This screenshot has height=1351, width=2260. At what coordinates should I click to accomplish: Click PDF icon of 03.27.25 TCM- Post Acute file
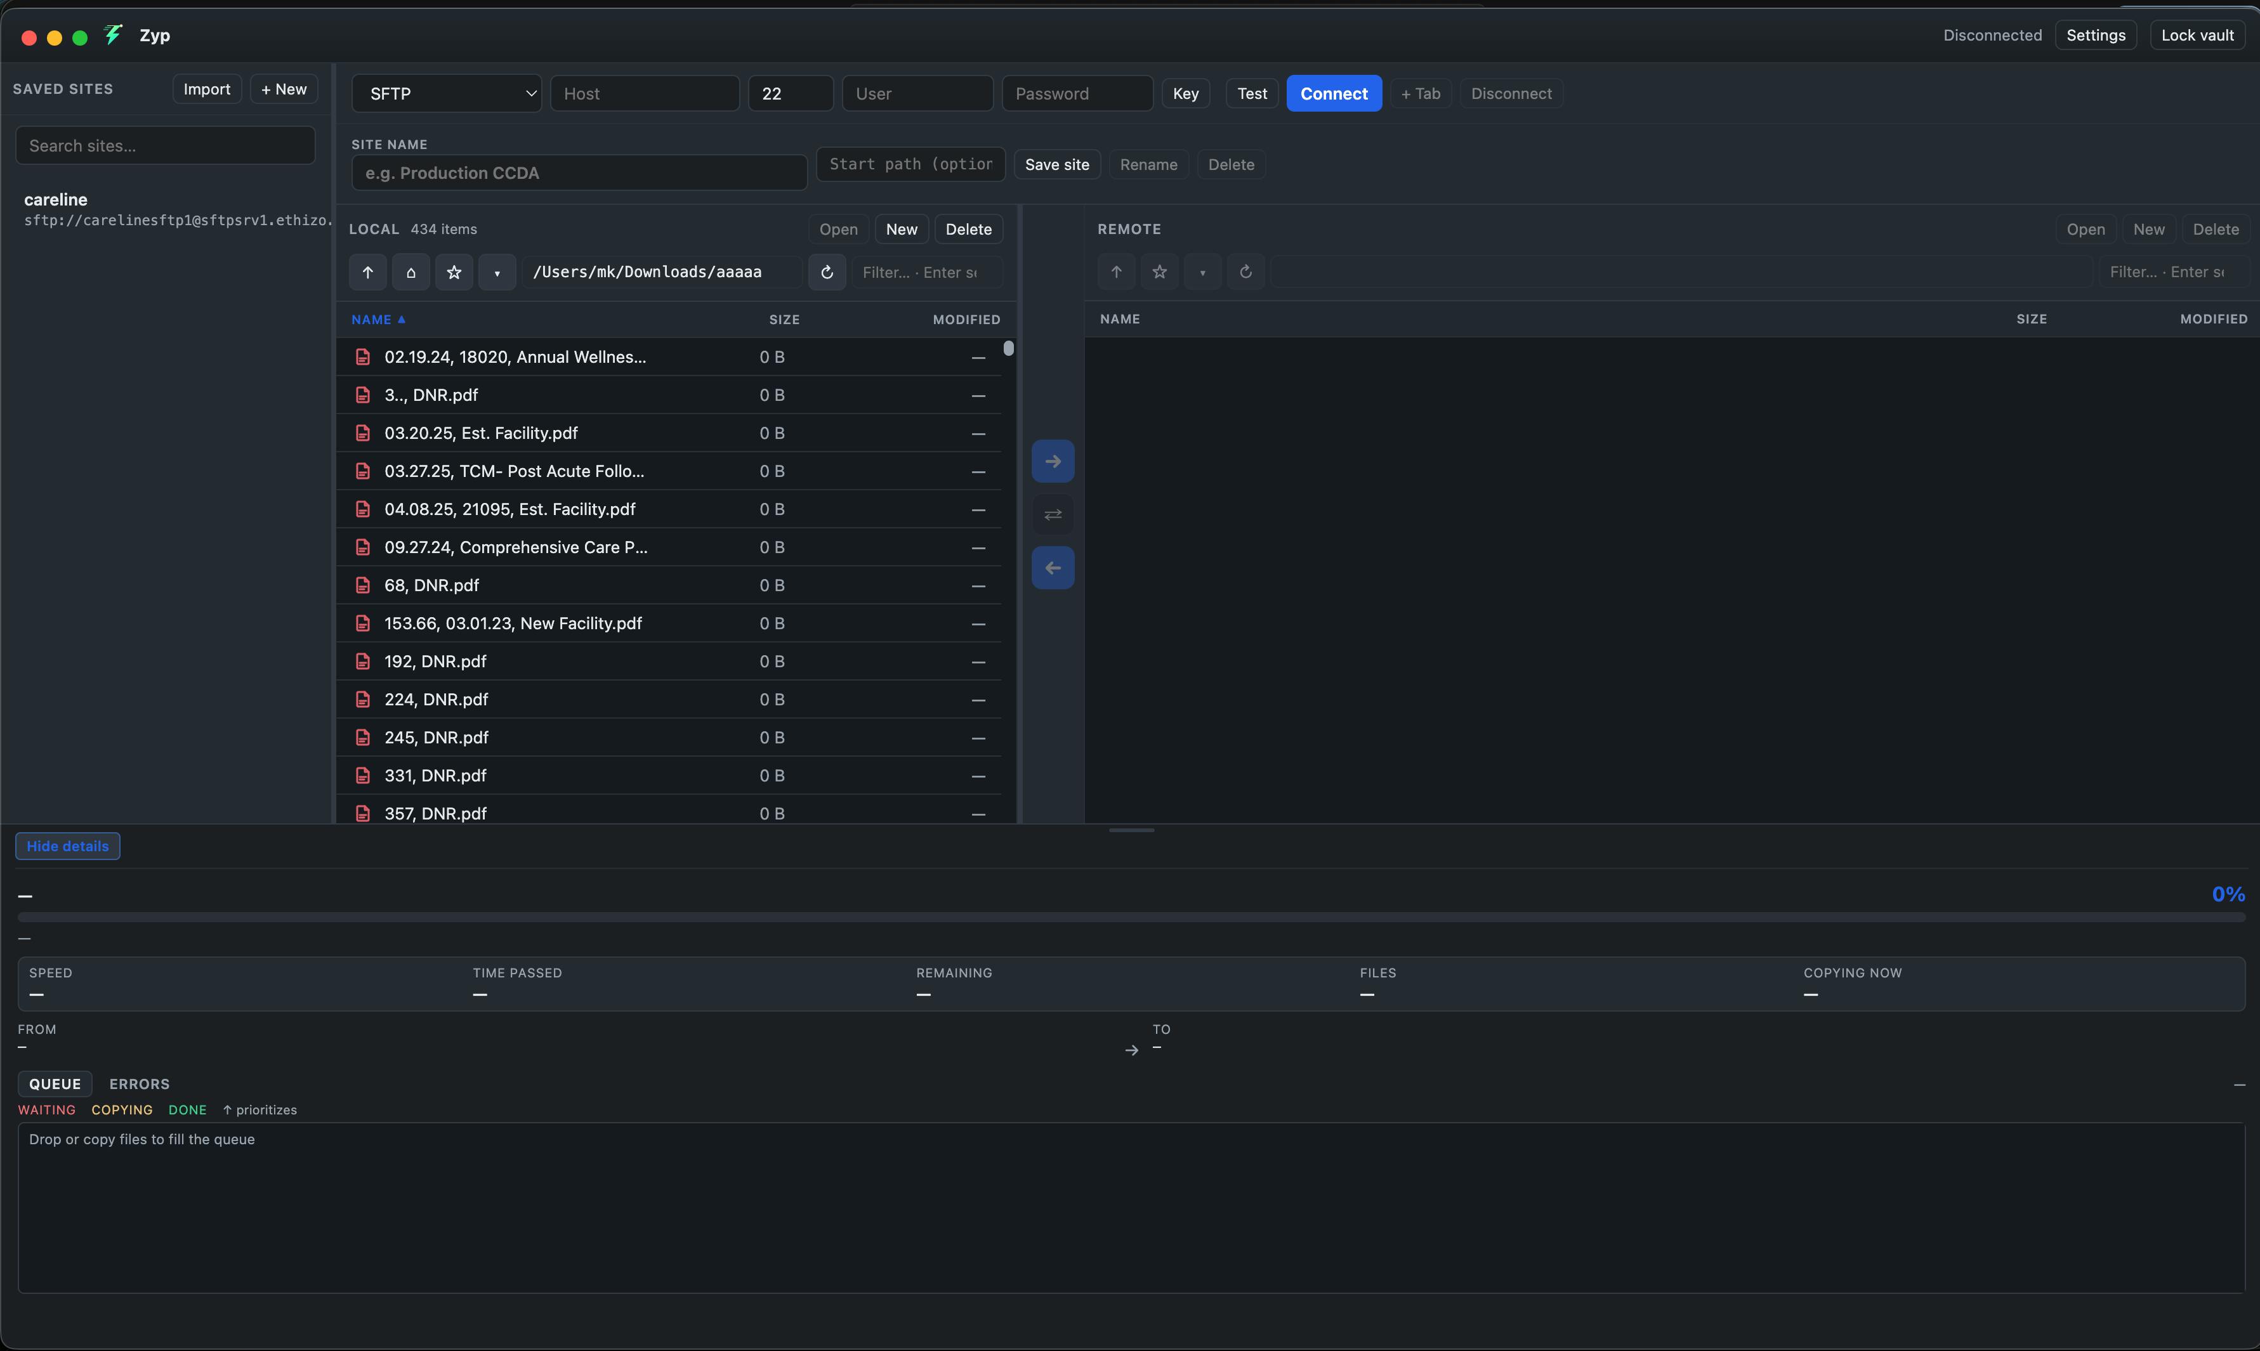(x=362, y=471)
